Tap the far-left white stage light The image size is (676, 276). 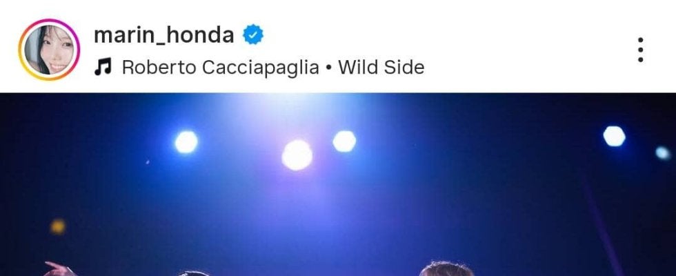186,142
